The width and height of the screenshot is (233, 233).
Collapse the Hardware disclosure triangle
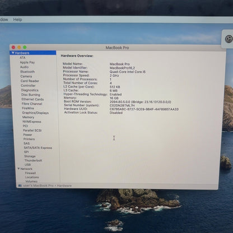click(13, 53)
